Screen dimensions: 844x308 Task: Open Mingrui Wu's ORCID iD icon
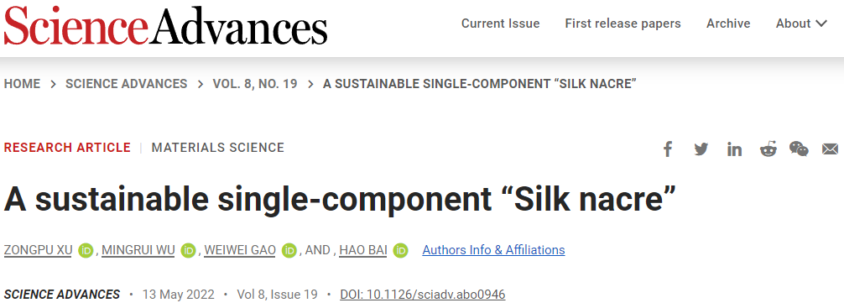[189, 250]
